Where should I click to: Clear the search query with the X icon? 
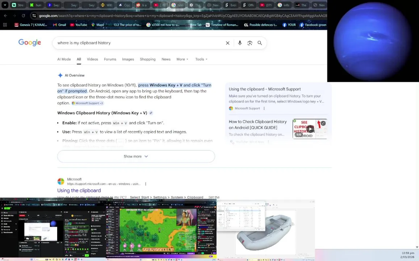coord(227,43)
